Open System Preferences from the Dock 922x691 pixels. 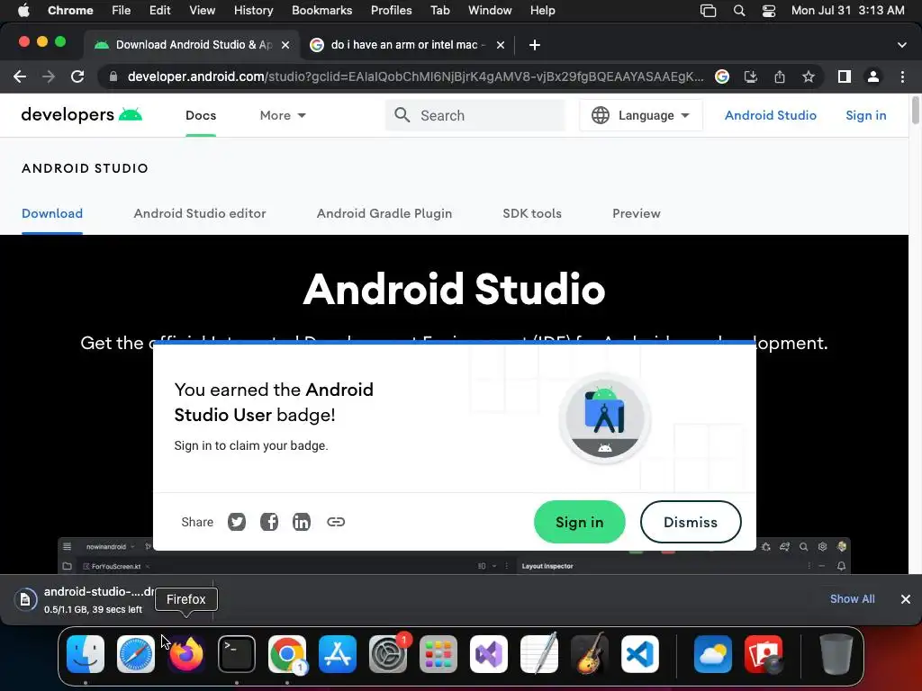click(x=388, y=654)
